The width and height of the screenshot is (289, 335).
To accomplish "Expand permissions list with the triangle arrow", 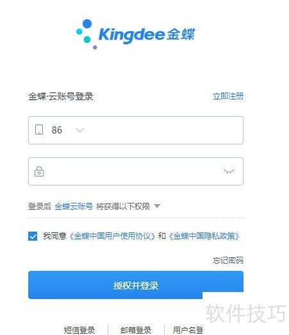I will point(157,206).
